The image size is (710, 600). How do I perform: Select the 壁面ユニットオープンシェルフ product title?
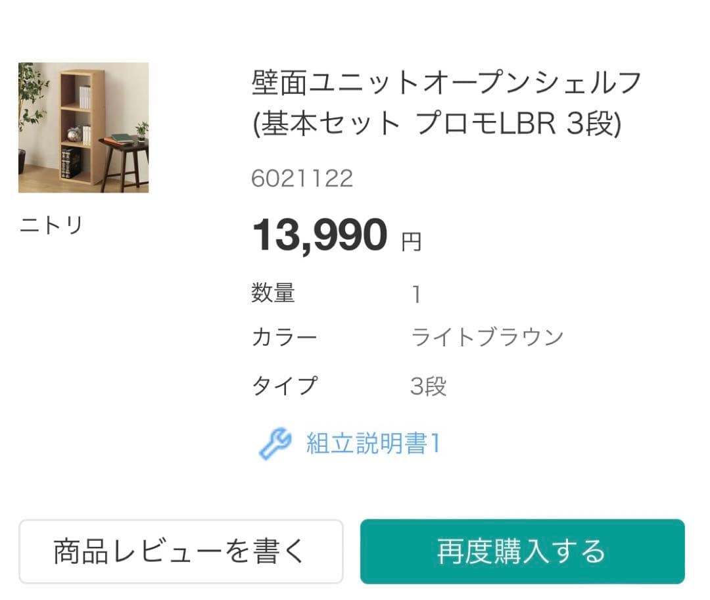pyautogui.click(x=446, y=83)
